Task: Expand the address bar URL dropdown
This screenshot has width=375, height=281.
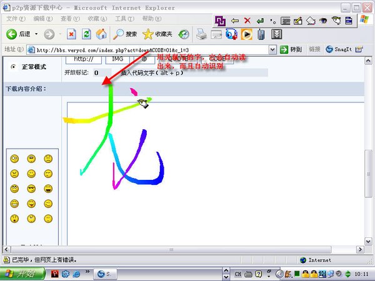Action: tap(272, 49)
